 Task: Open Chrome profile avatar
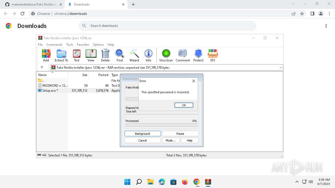[x=321, y=14]
